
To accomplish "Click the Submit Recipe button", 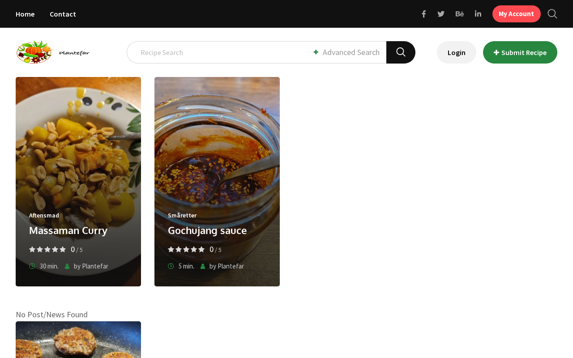I will pyautogui.click(x=520, y=52).
